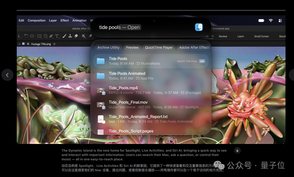Screen dimensions: 294x177
Task: Click the battery icon in the menu bar
Action: 261,20
